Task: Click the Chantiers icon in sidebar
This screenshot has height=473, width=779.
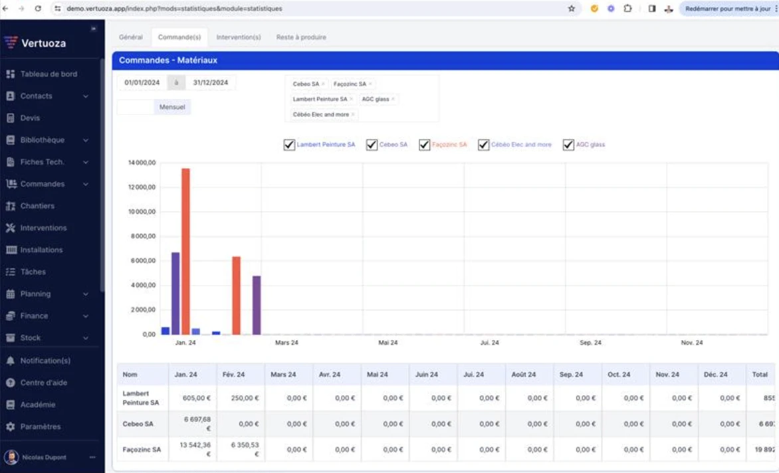Action: (11, 206)
